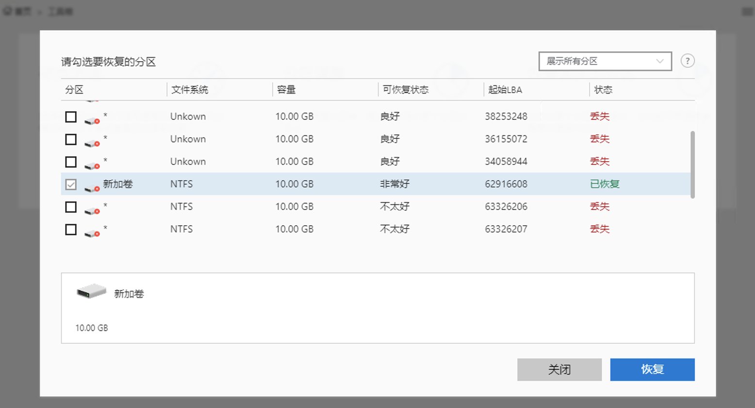
Task: Click the large disk icon in preview panel
Action: click(x=91, y=291)
